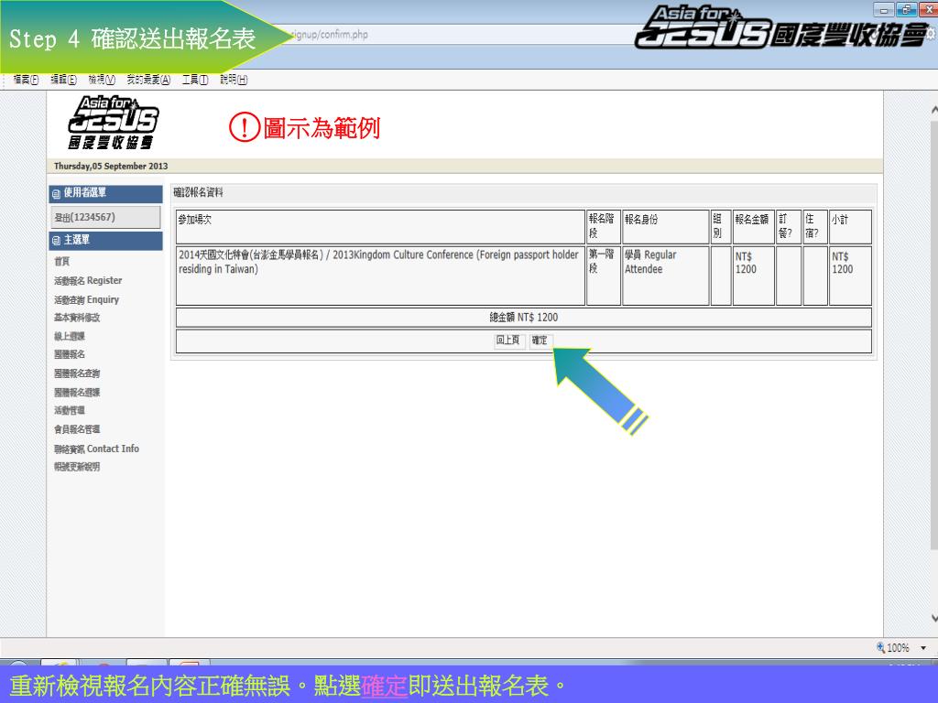Open 團體報名 group registration link

click(70, 354)
